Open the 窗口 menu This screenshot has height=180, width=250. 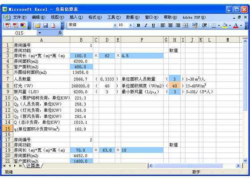[x=151, y=17]
